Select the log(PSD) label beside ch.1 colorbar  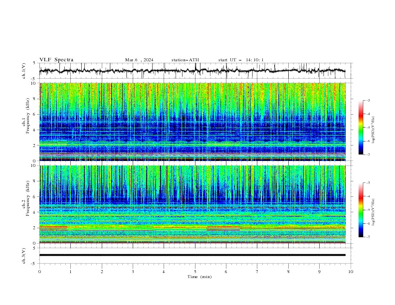tap(373, 130)
